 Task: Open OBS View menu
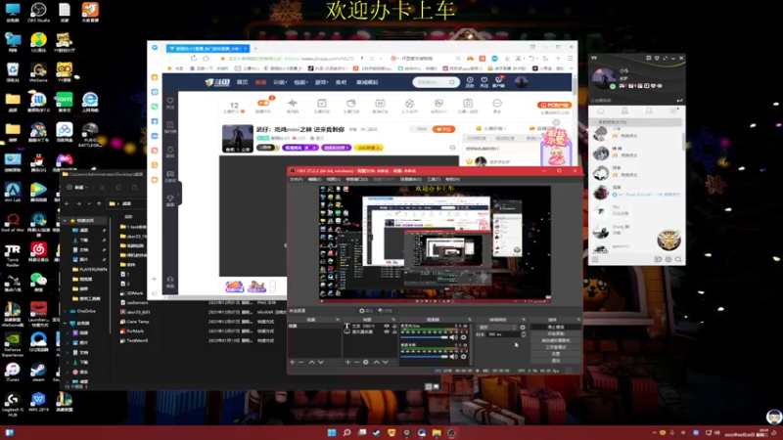[333, 179]
